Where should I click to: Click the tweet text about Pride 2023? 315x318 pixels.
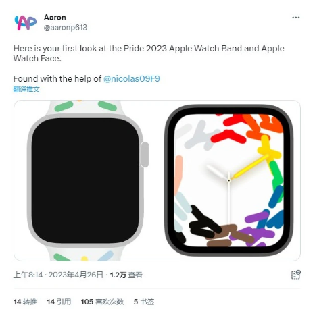(x=149, y=53)
